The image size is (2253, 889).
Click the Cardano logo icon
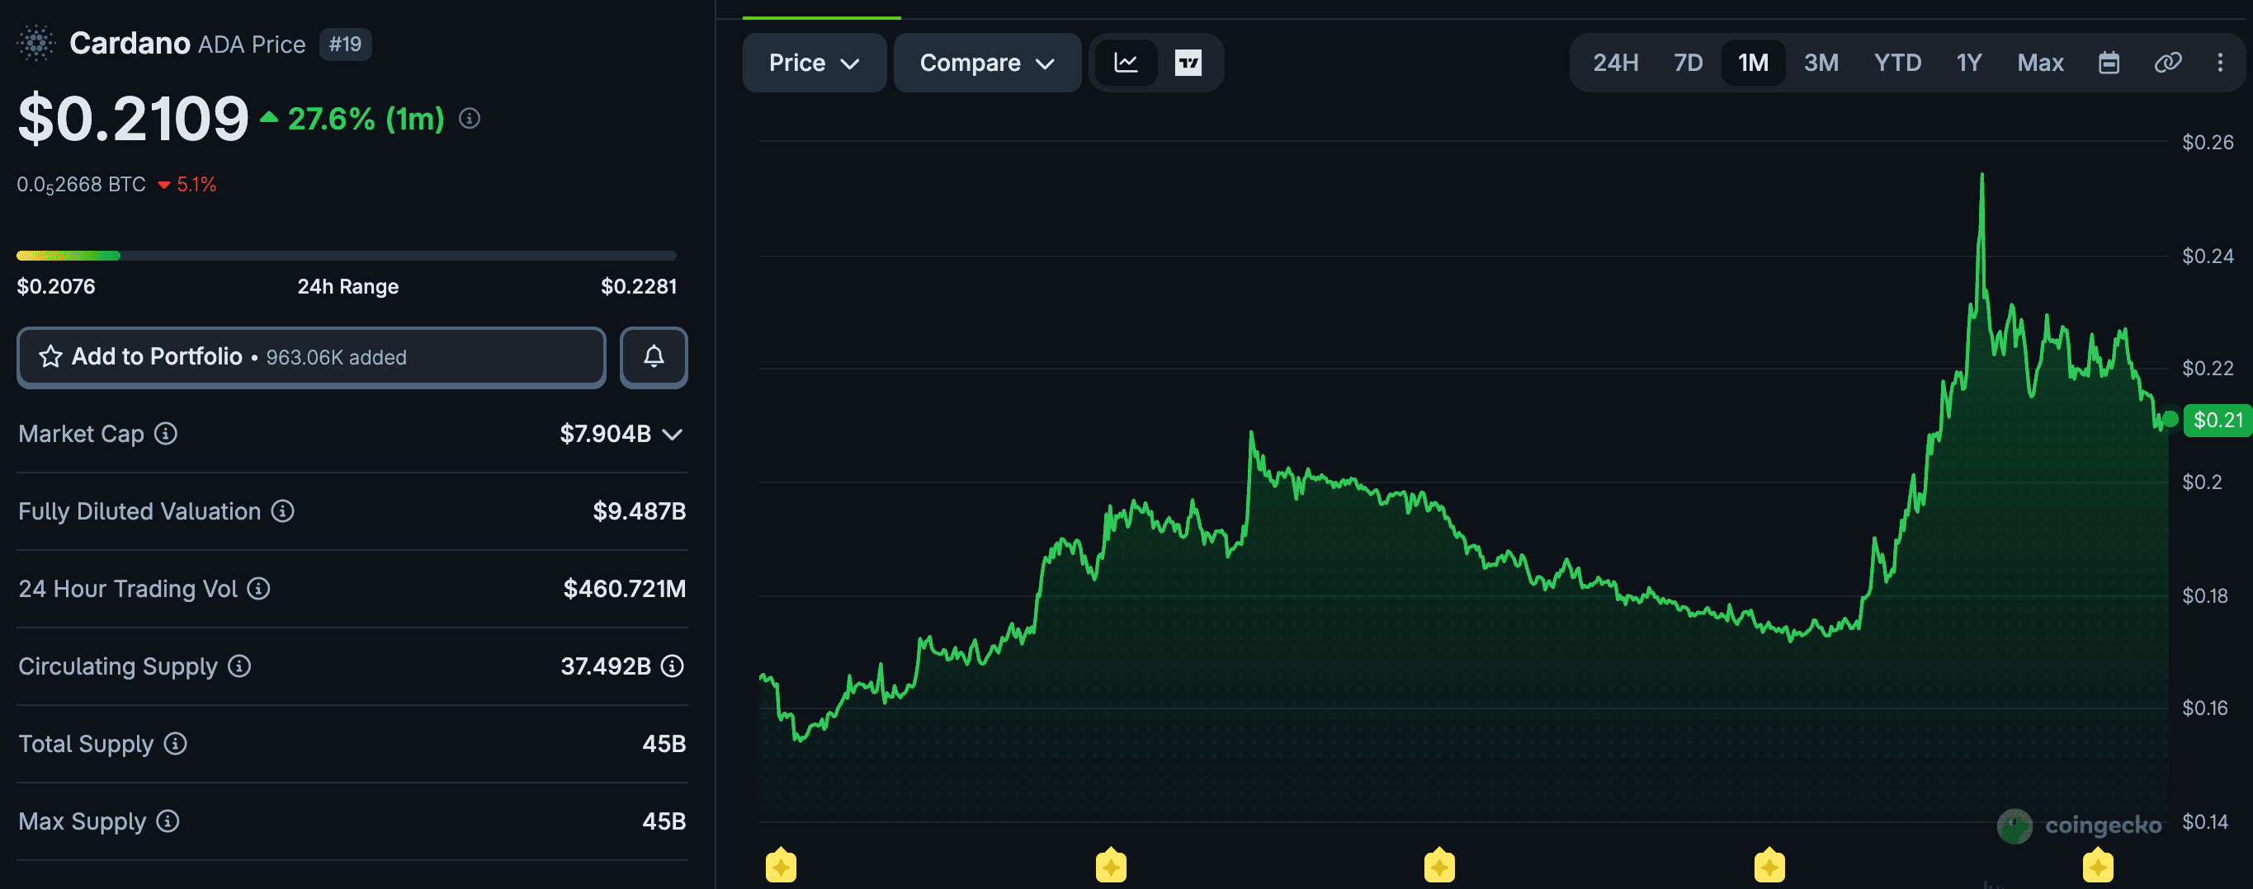tap(35, 43)
